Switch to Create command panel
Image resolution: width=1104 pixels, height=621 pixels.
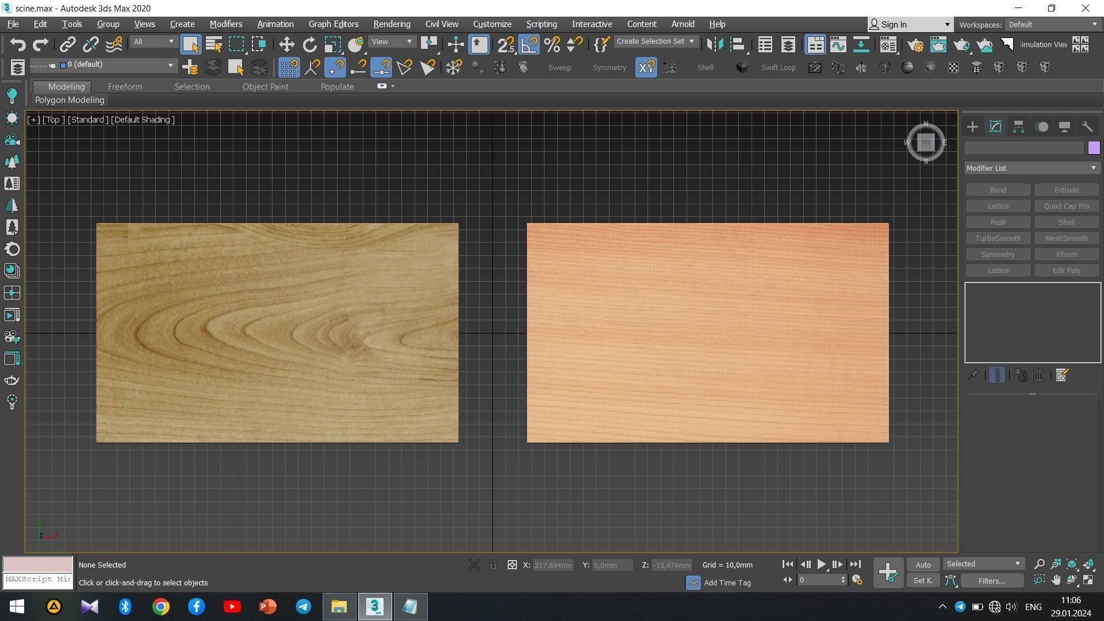(972, 127)
